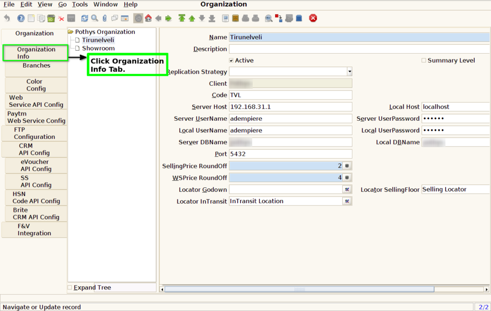Screen dimensions: 491x311
Task: Click the gray left arrow parent icon
Action: [x=158, y=18]
